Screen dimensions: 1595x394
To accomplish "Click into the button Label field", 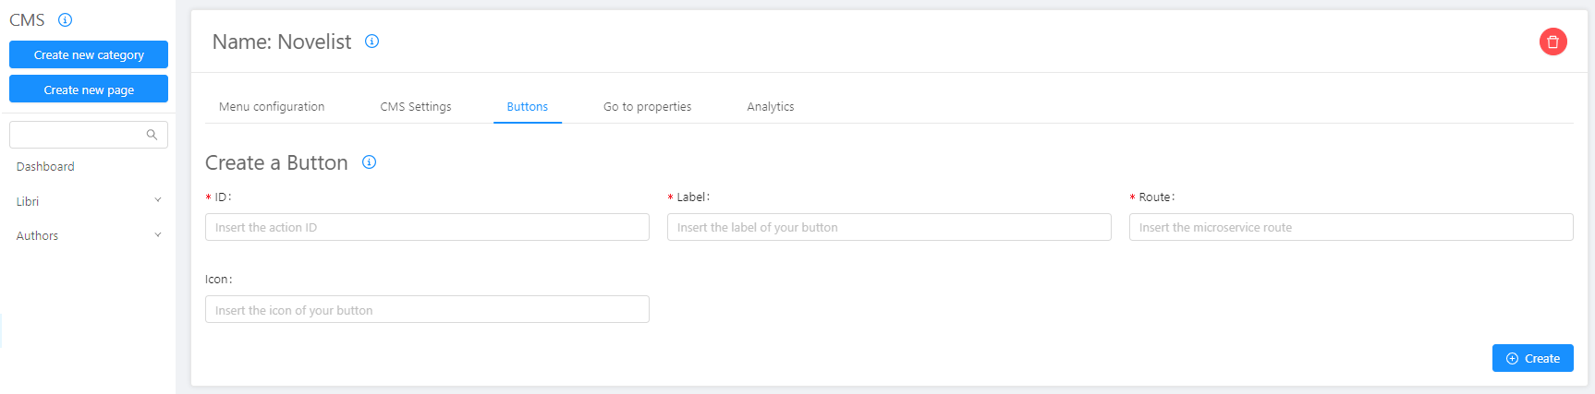I will [889, 227].
